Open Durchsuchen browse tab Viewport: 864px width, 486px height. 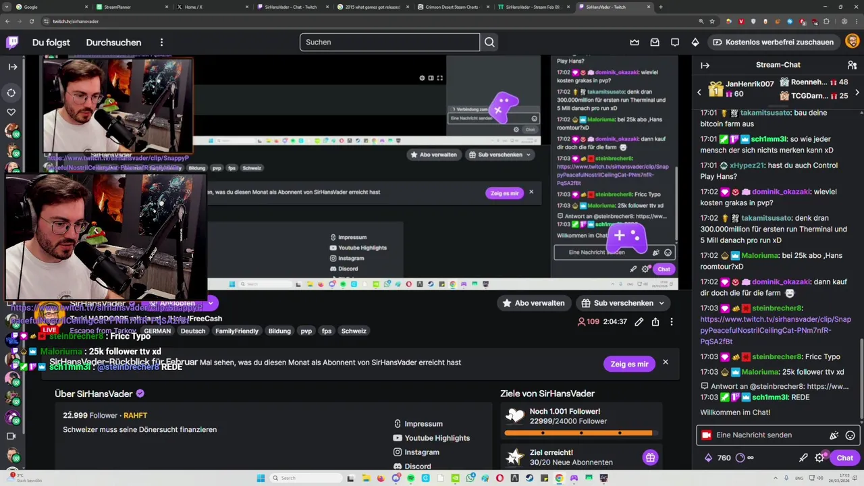click(x=113, y=43)
